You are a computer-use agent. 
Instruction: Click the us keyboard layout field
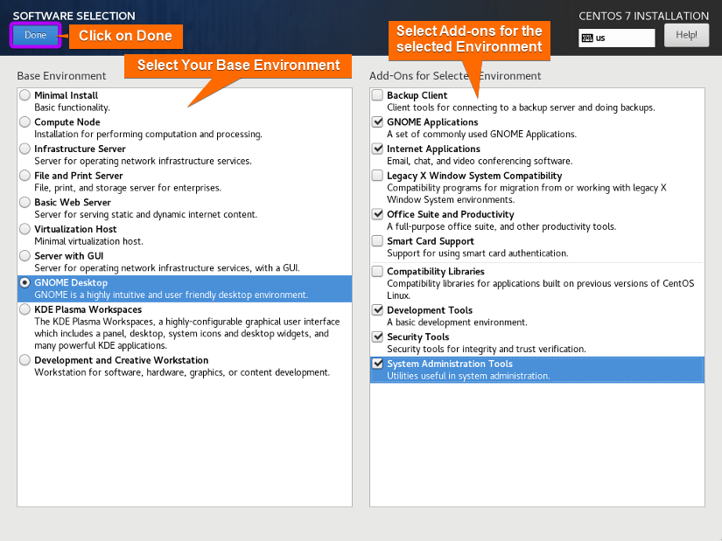coord(617,38)
